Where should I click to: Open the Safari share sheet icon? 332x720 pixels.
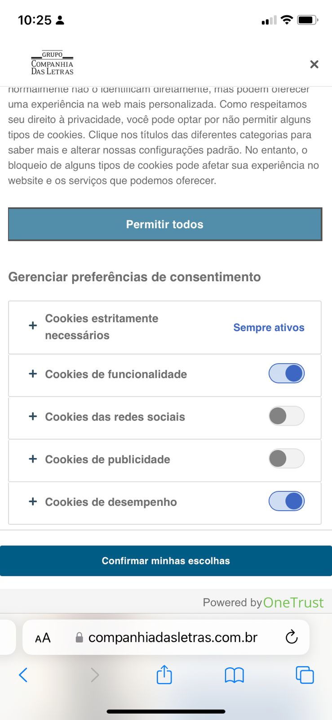click(164, 675)
